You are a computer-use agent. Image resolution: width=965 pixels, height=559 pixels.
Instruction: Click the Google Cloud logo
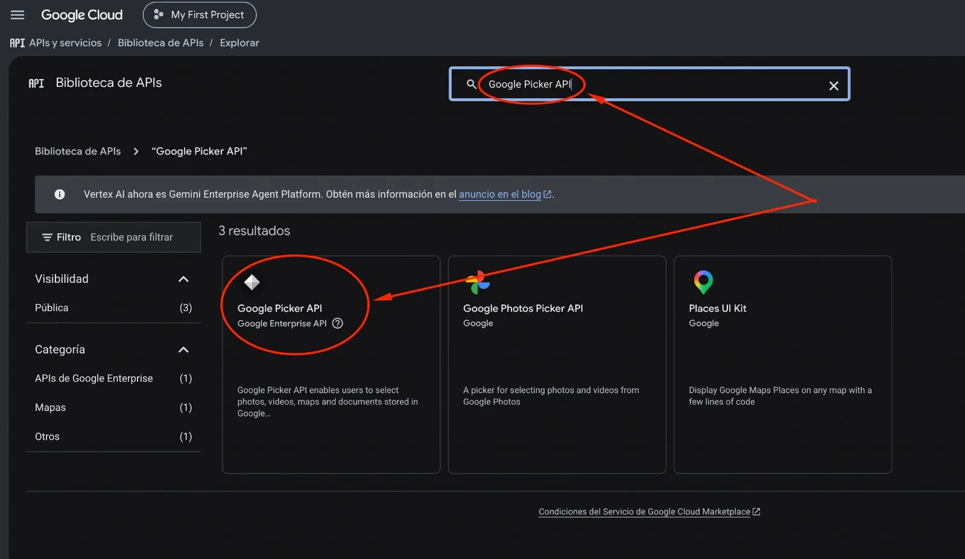click(x=81, y=15)
